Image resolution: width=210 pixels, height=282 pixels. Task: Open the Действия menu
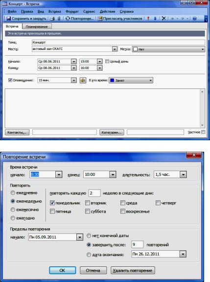click(x=107, y=12)
